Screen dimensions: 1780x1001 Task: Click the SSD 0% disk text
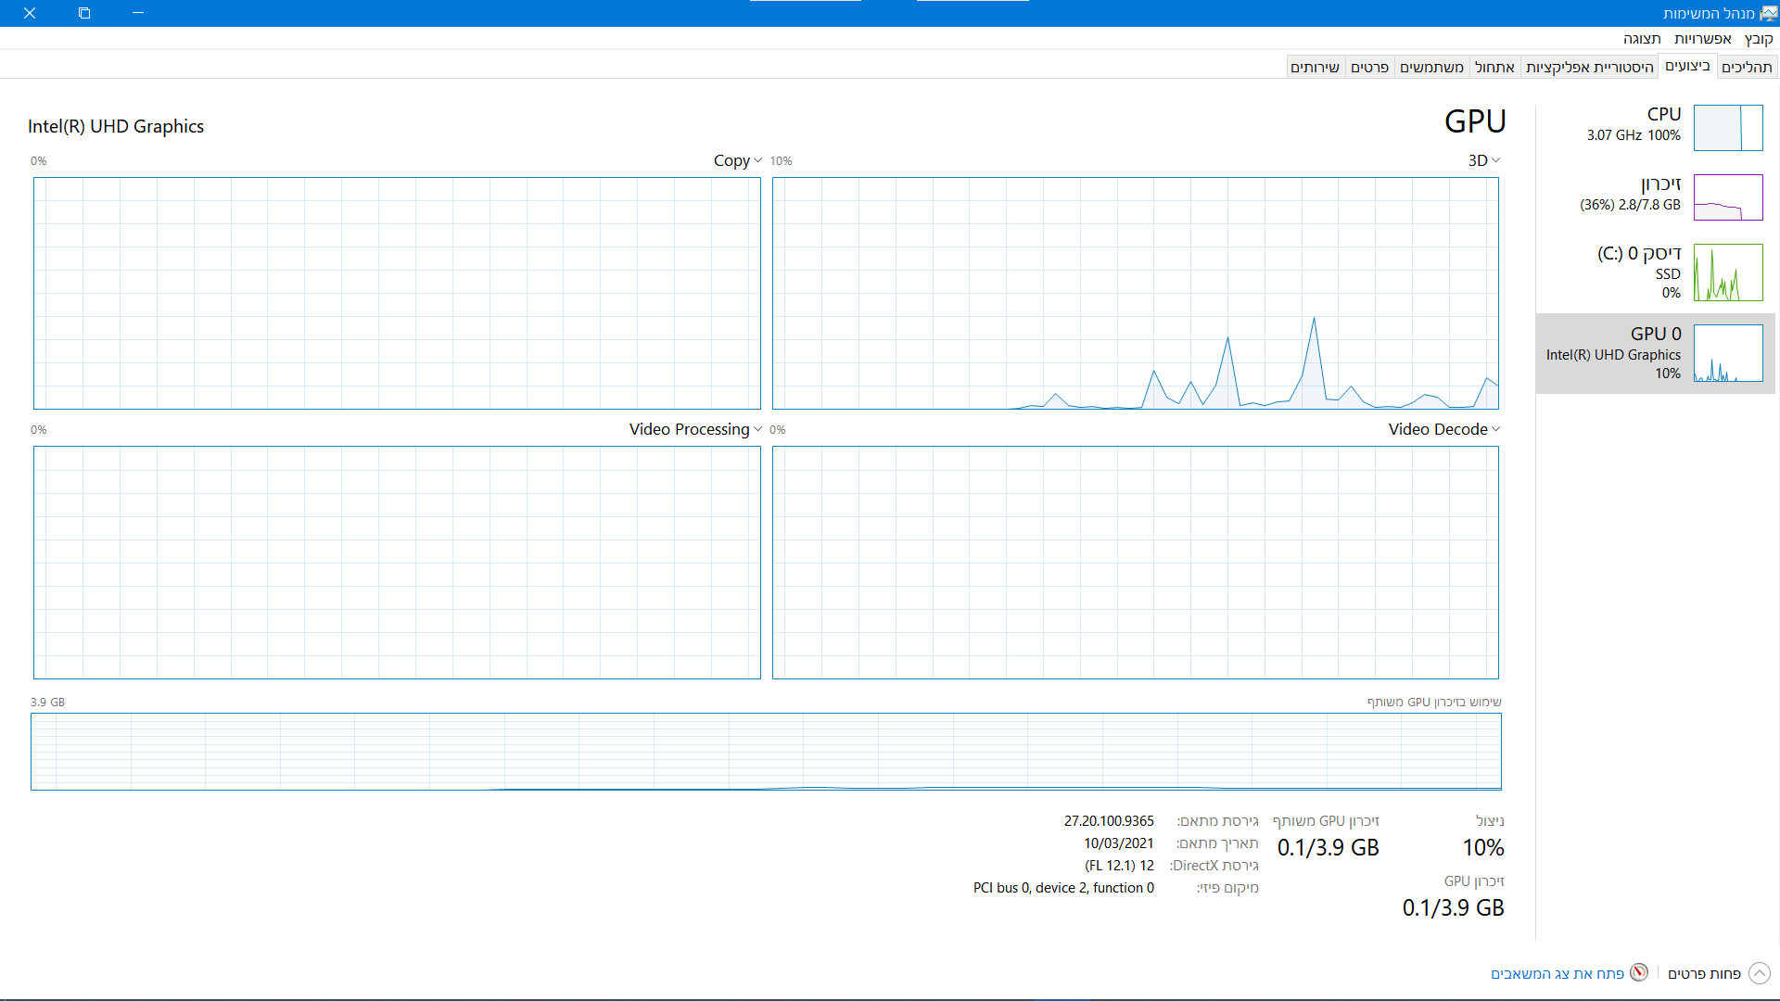coord(1668,284)
